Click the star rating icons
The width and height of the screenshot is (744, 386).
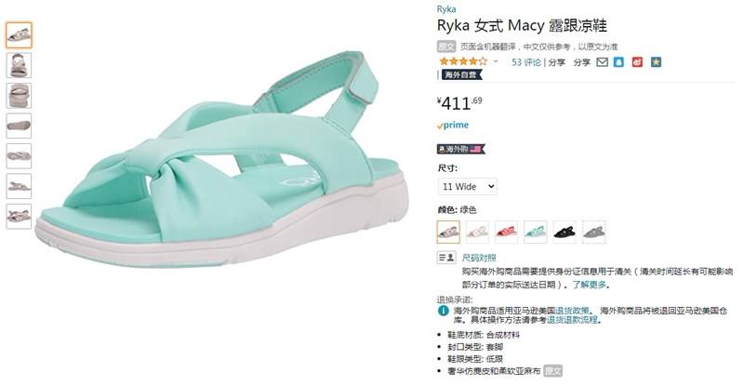click(461, 62)
